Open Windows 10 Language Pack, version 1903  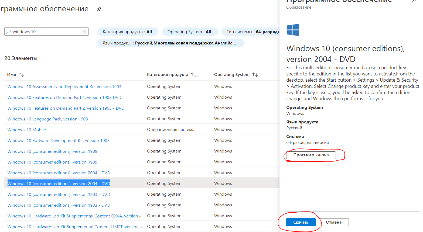(x=47, y=119)
